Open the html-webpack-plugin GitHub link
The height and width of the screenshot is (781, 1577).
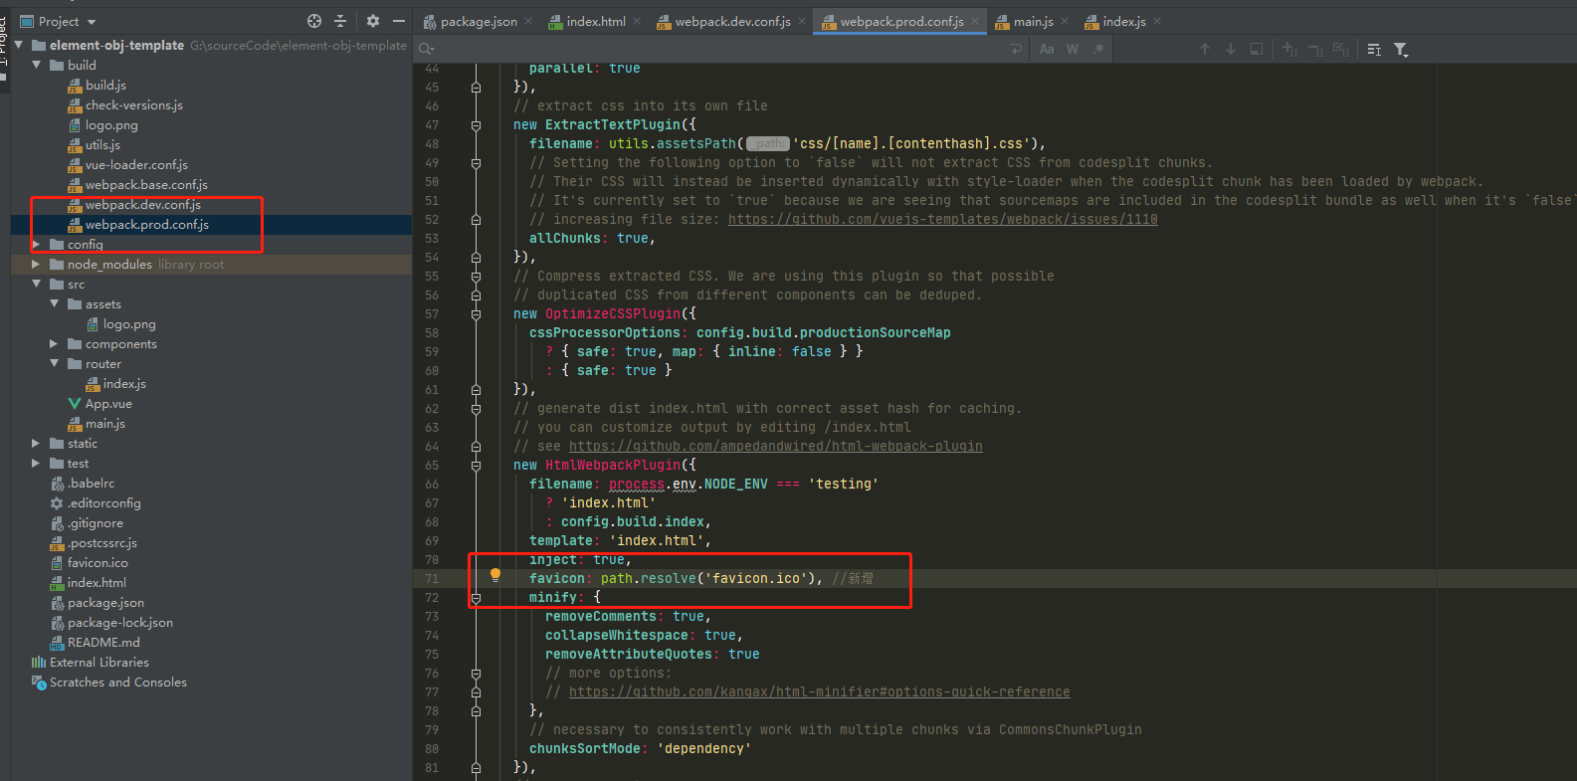775,446
